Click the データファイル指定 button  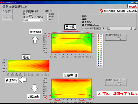(8, 11)
